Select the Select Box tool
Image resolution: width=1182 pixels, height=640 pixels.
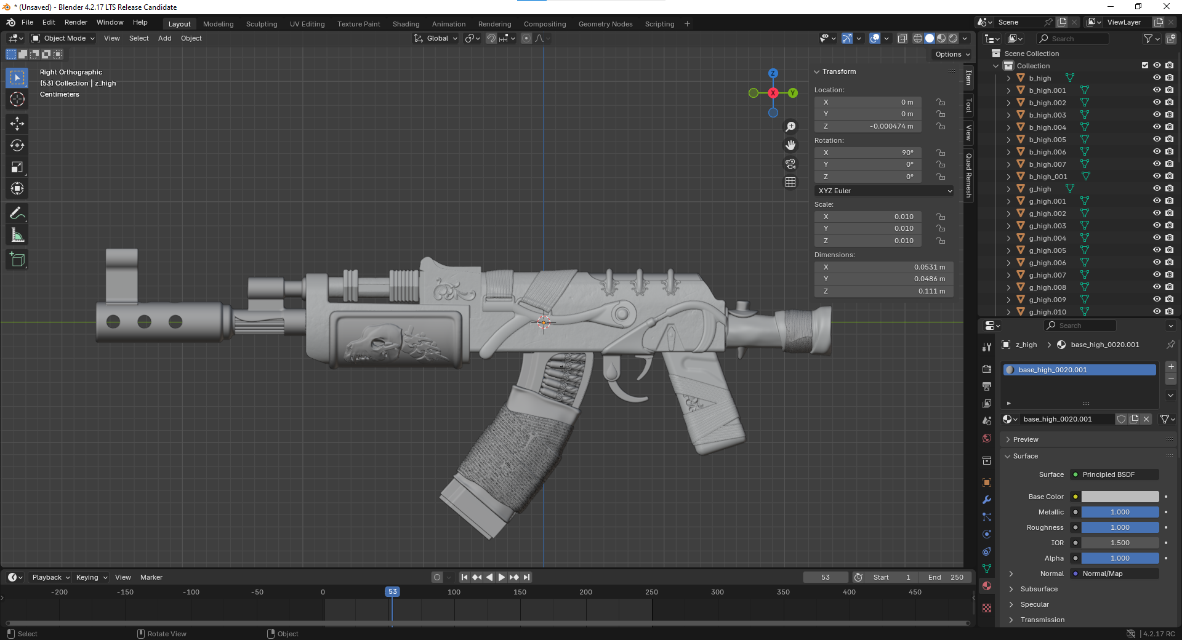[17, 78]
